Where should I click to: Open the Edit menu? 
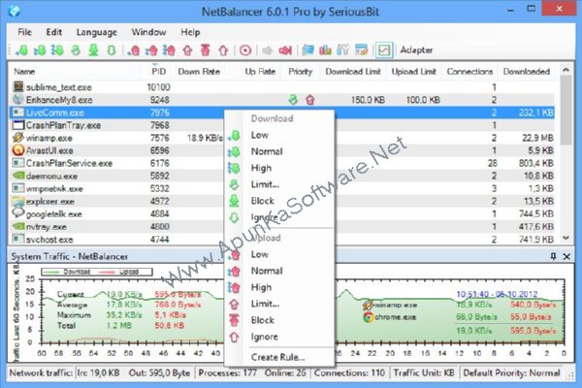point(53,32)
